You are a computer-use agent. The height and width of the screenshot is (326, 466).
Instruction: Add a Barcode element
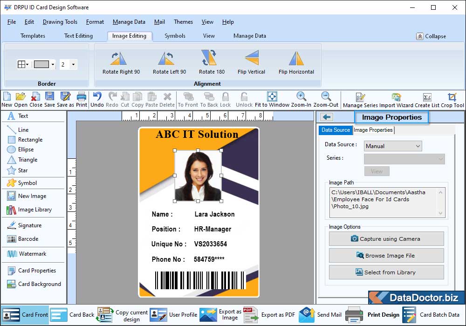[22, 239]
